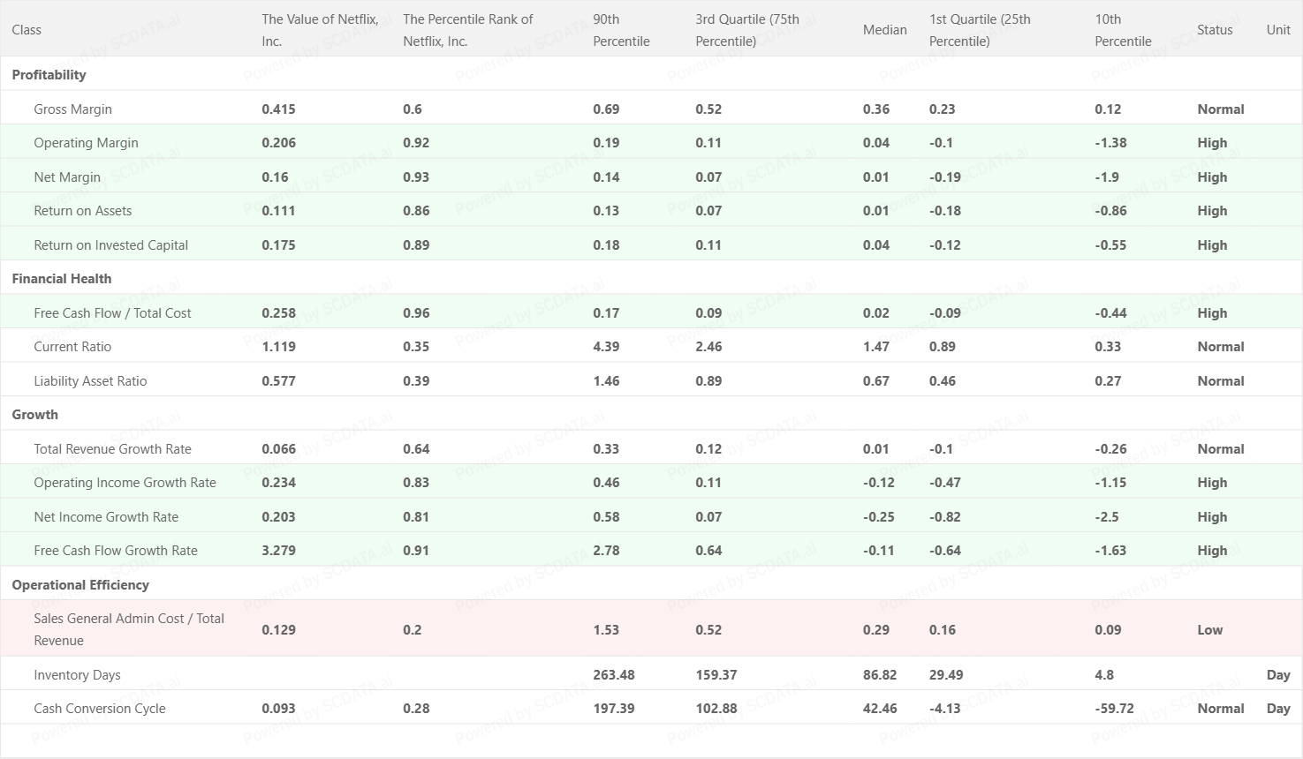Click the Median column header
Screen dimensions: 1303x759
(884, 30)
